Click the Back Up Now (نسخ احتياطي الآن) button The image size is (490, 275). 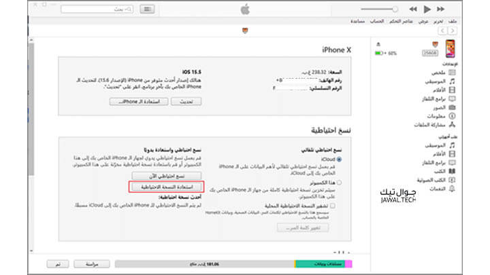tap(167, 176)
